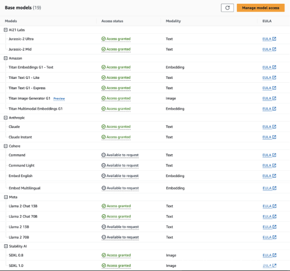The width and height of the screenshot is (290, 271).
Task: Collapse the Meta provider group
Action: point(6,197)
